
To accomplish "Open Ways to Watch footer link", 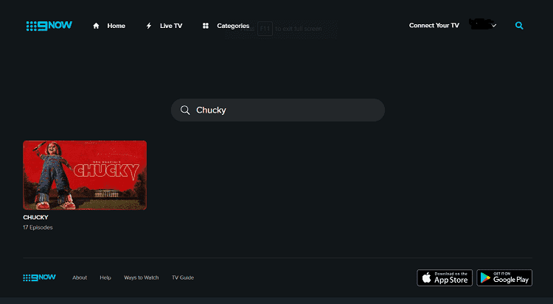I will click(141, 278).
